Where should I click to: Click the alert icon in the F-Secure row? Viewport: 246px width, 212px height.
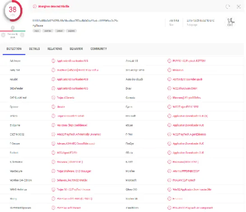coord(53,144)
